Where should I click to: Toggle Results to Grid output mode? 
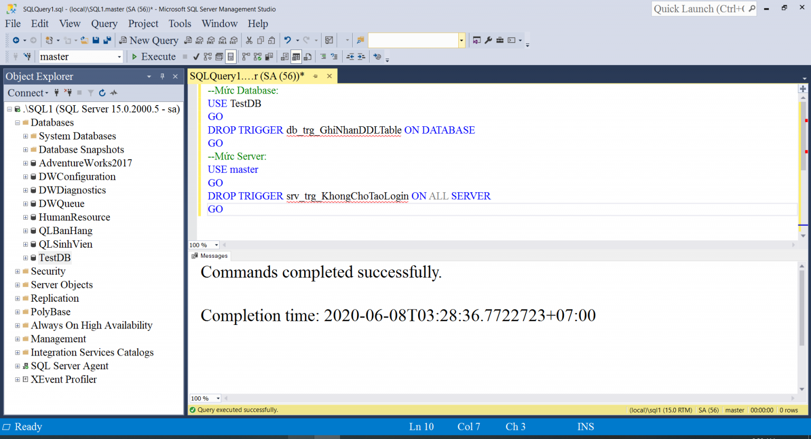point(296,57)
